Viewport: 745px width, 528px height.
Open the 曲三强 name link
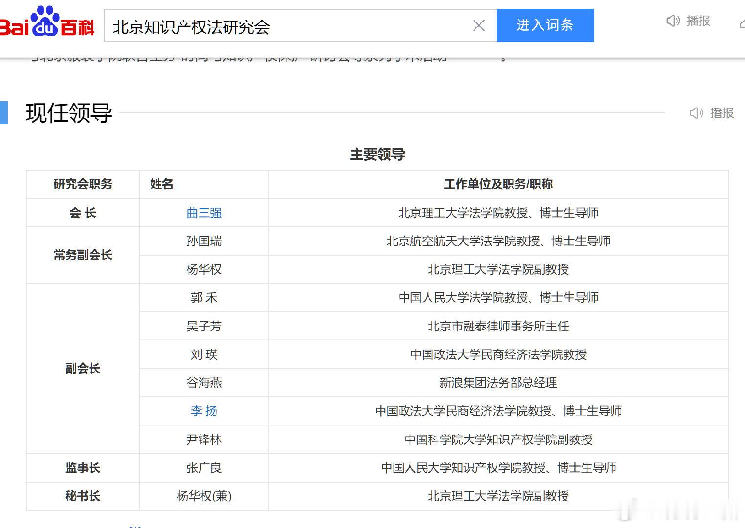click(x=204, y=213)
